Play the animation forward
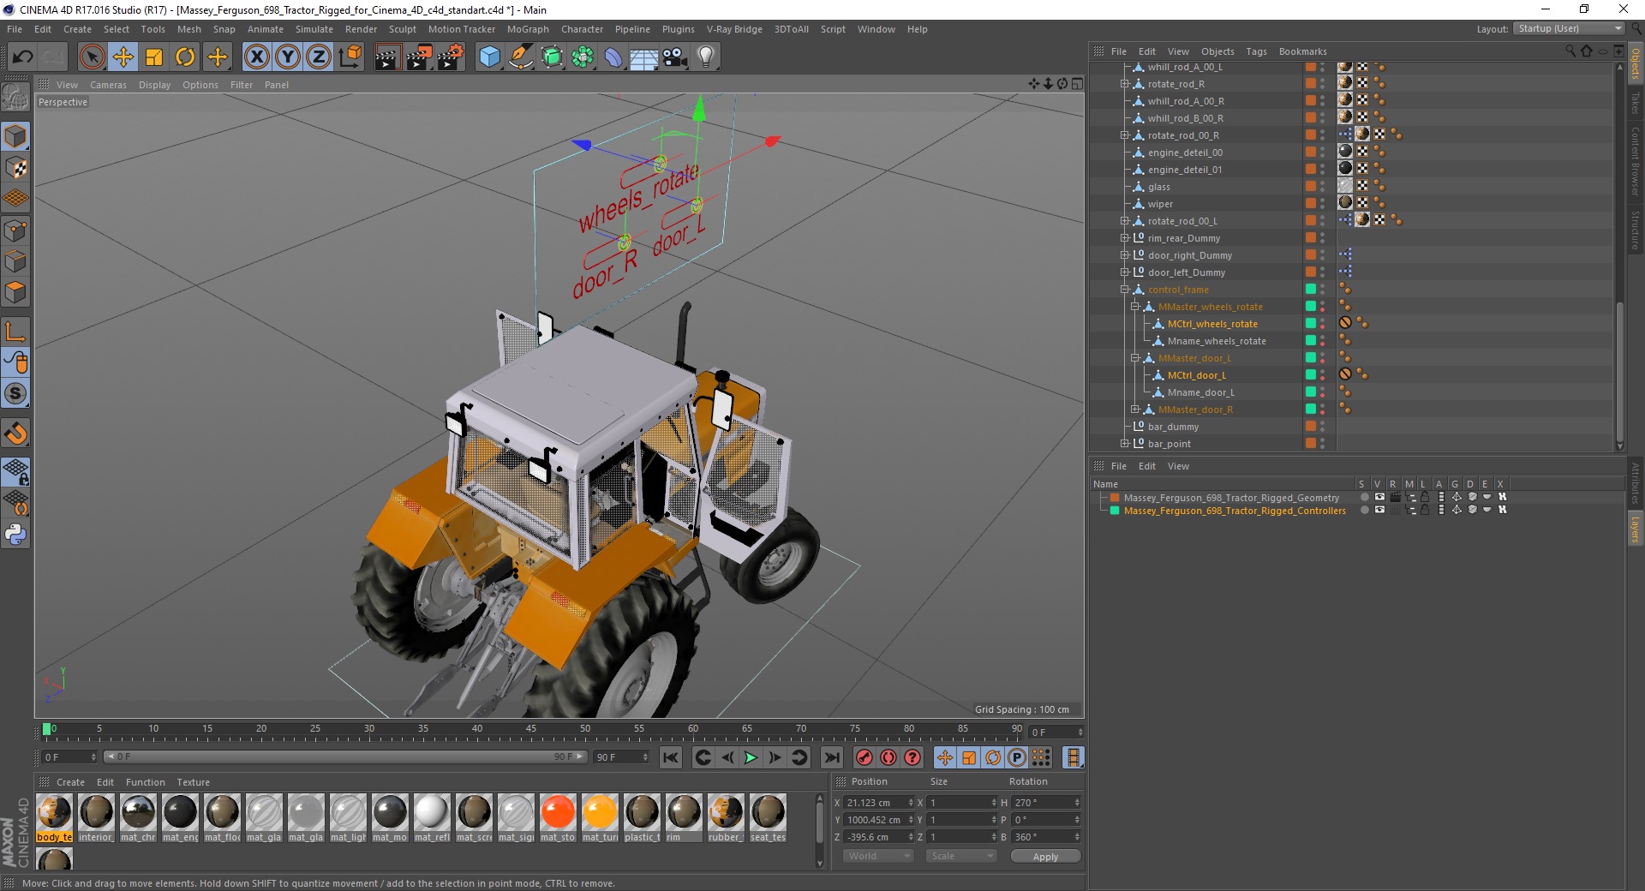The width and height of the screenshot is (1645, 891). pos(751,757)
